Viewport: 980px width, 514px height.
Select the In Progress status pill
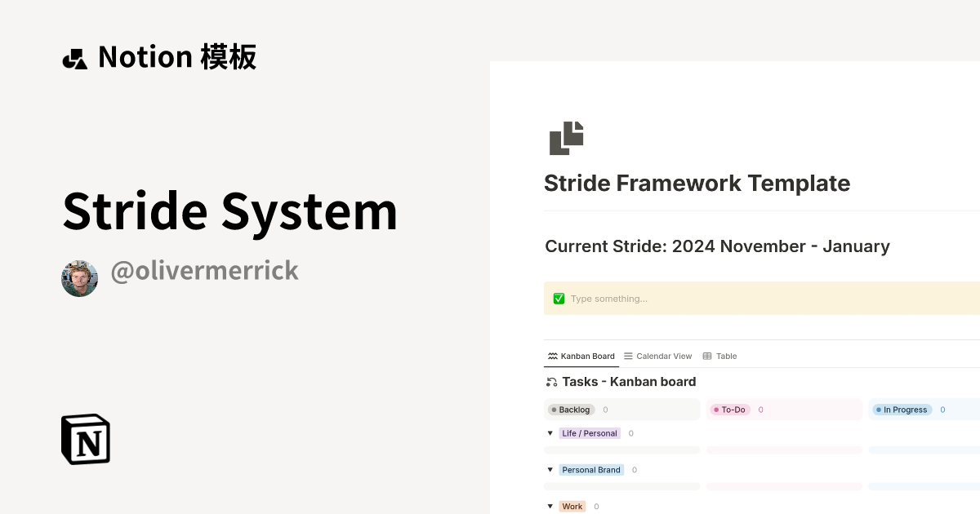click(x=902, y=410)
